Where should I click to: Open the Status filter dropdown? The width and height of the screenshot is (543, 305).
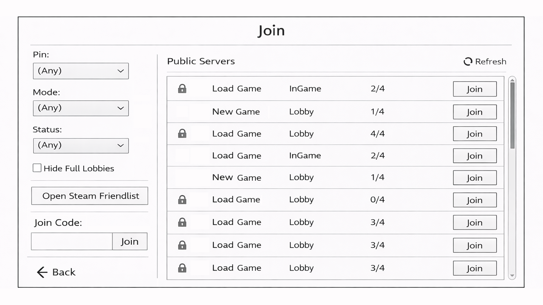(x=81, y=145)
